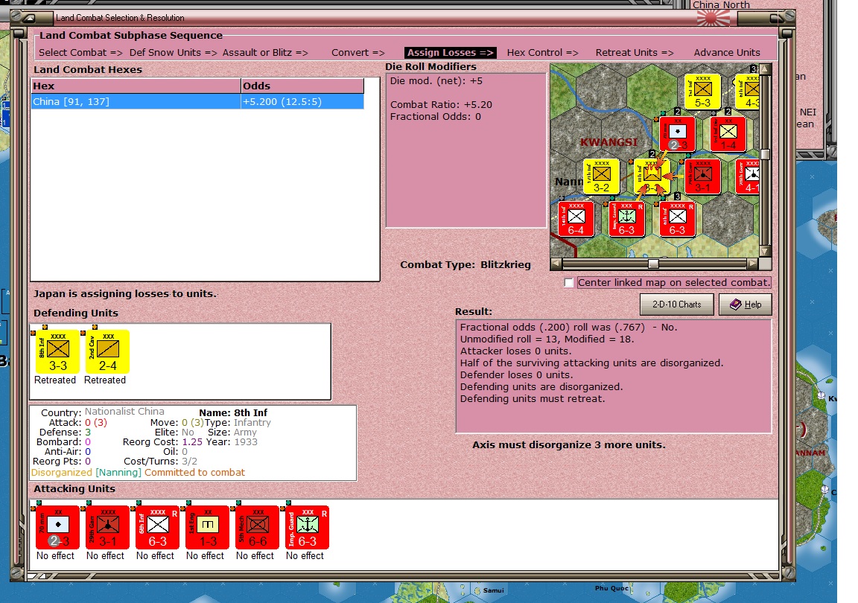Click the Advance Units subphase step

tap(727, 53)
